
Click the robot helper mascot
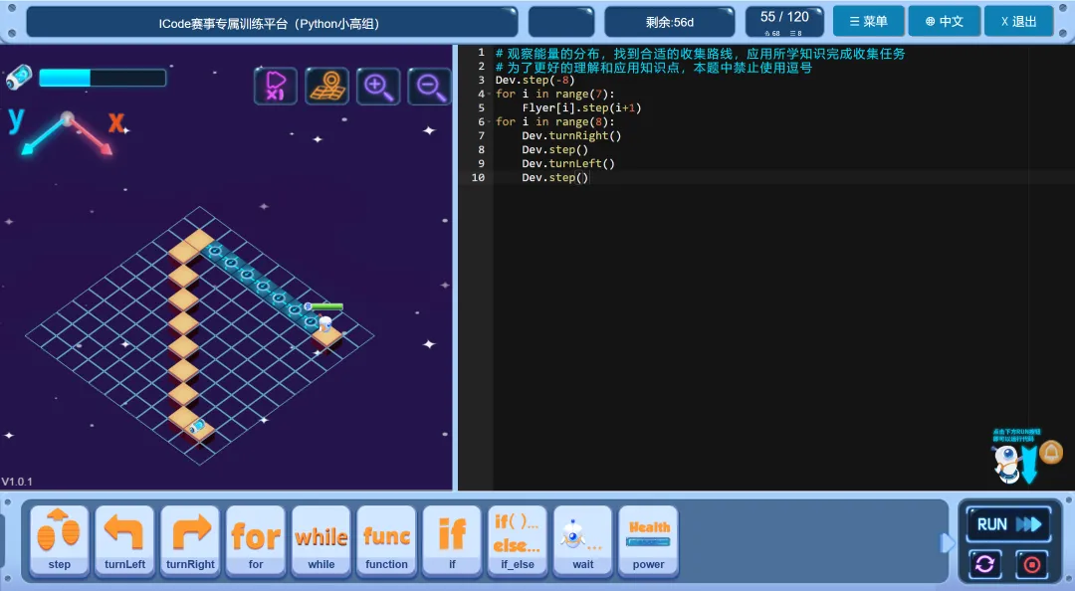(1006, 463)
